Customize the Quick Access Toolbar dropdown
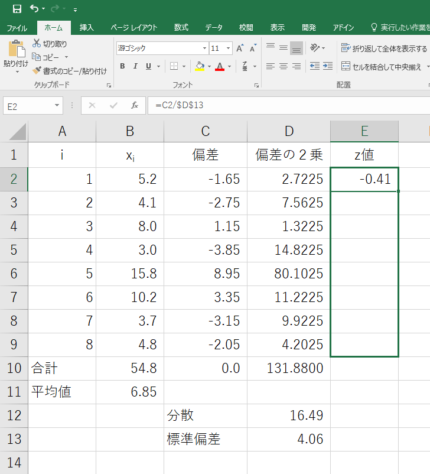Viewport: 430px width, 474px height. click(x=75, y=10)
